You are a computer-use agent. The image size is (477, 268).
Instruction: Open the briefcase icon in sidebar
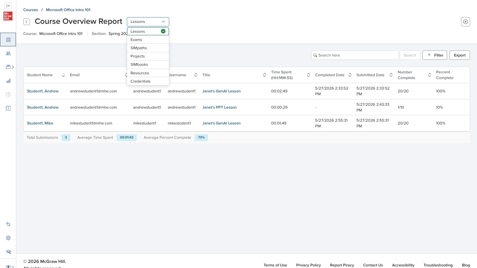pyautogui.click(x=8, y=67)
